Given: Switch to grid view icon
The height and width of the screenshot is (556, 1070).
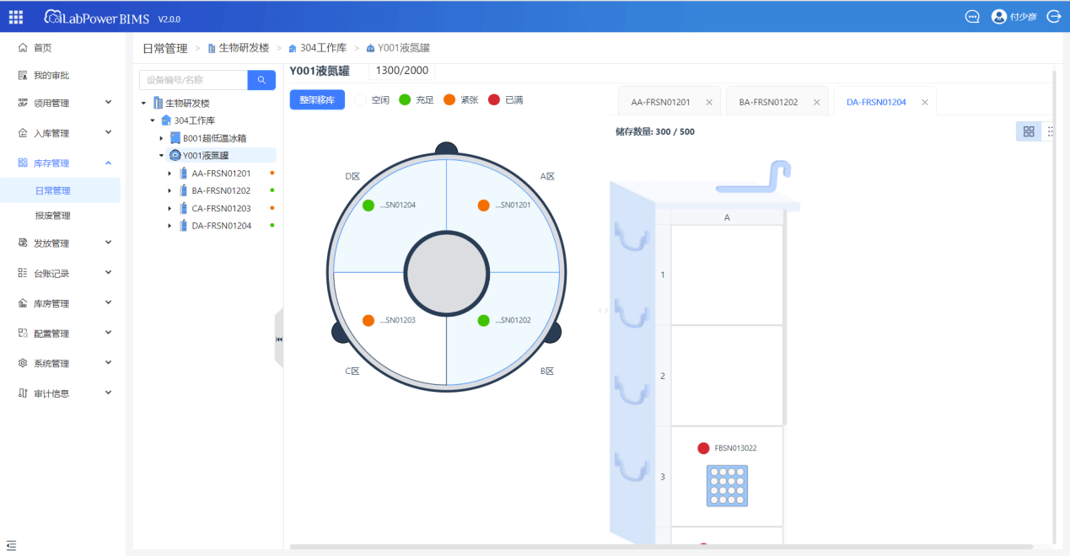Looking at the screenshot, I should pyautogui.click(x=1029, y=131).
